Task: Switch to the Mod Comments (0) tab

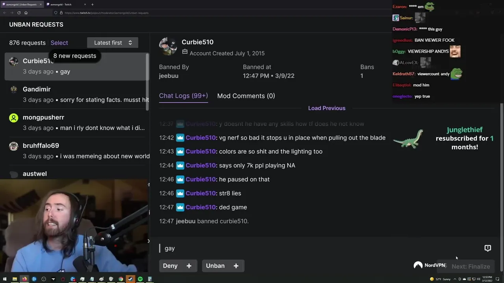Action: tap(246, 96)
